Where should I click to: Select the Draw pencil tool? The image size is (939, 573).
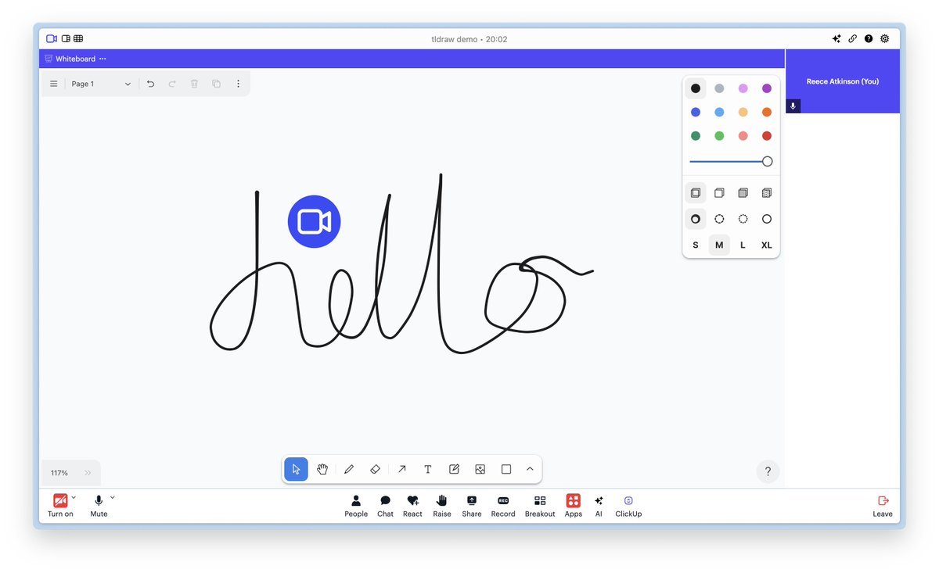(x=349, y=469)
